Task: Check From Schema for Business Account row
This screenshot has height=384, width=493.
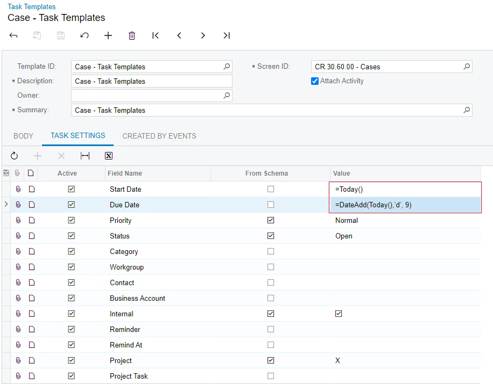Action: 271,298
